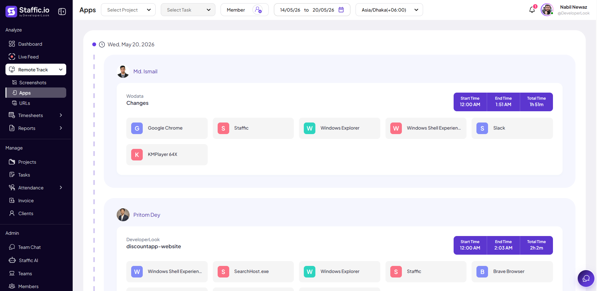Select Pritom Dey's Windows Explorer card

(339, 272)
